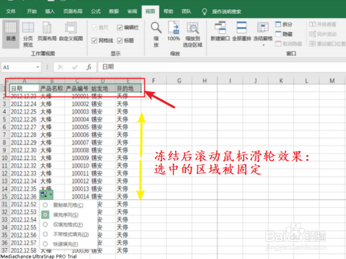
Task: Click the Freeze Panes (冻结窗格) icon
Action: [x=263, y=28]
